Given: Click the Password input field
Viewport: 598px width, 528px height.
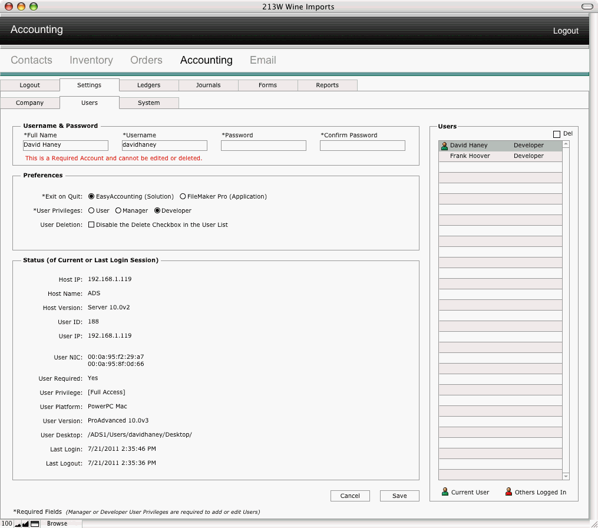Looking at the screenshot, I should (263, 146).
